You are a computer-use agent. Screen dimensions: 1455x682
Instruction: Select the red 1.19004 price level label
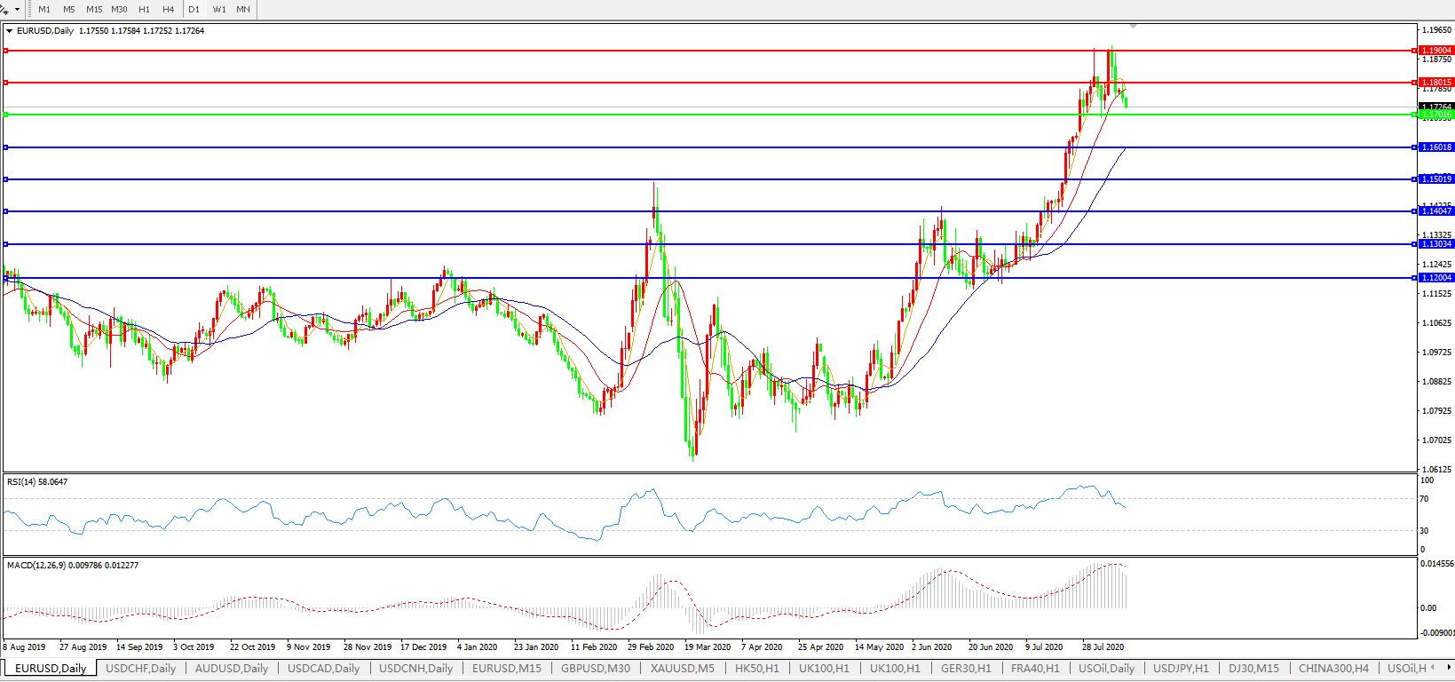coord(1436,51)
